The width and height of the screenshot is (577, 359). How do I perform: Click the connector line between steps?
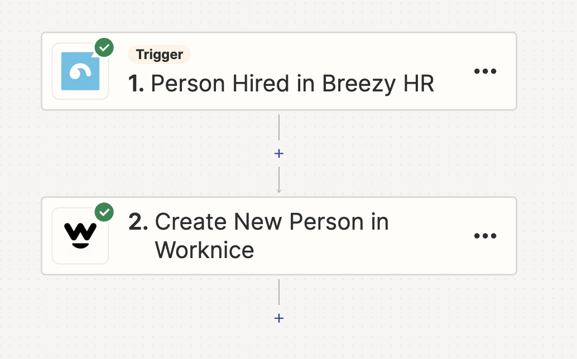(x=278, y=128)
